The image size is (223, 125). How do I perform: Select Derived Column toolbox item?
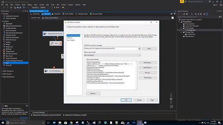pyautogui.click(x=10, y=35)
